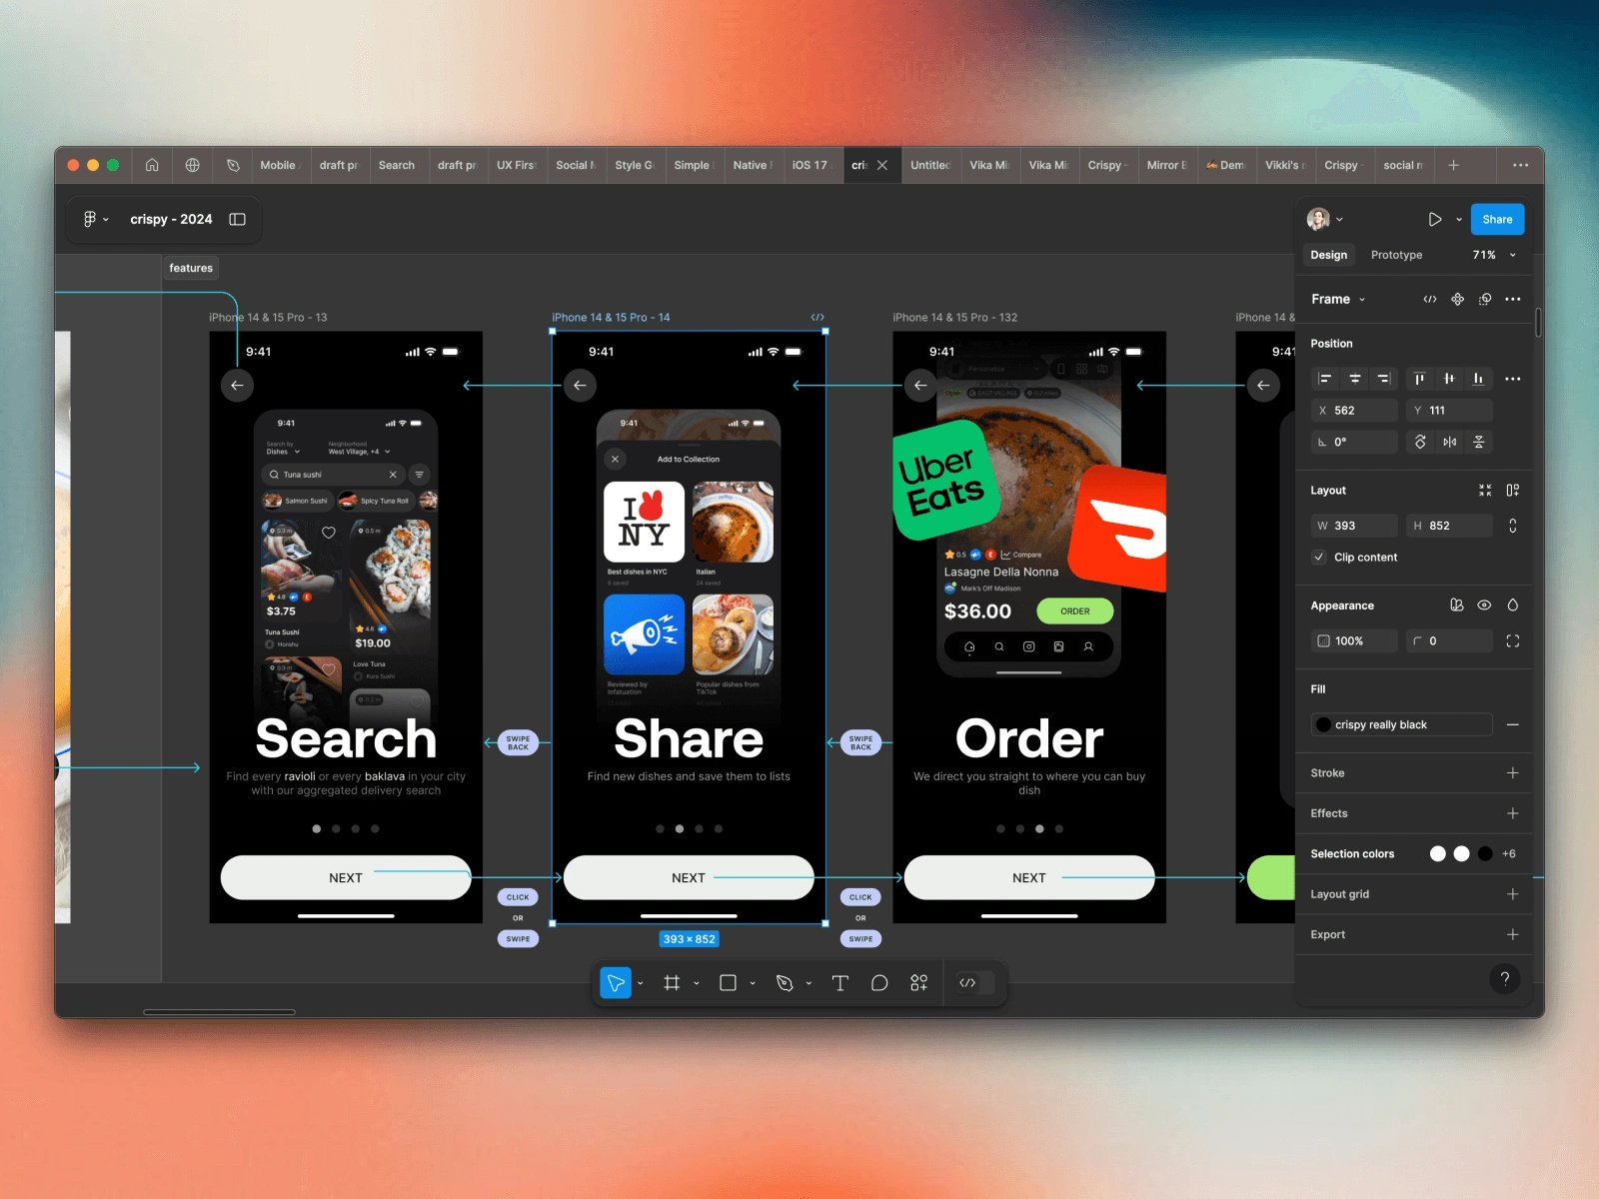Open the Figma home tab icon

[x=152, y=165]
